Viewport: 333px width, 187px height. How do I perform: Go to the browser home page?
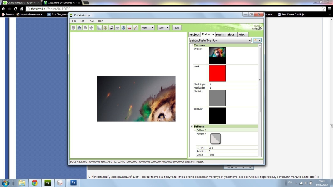22,9
